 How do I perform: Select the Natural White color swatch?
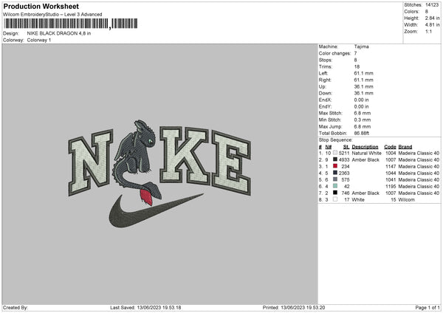(x=335, y=153)
